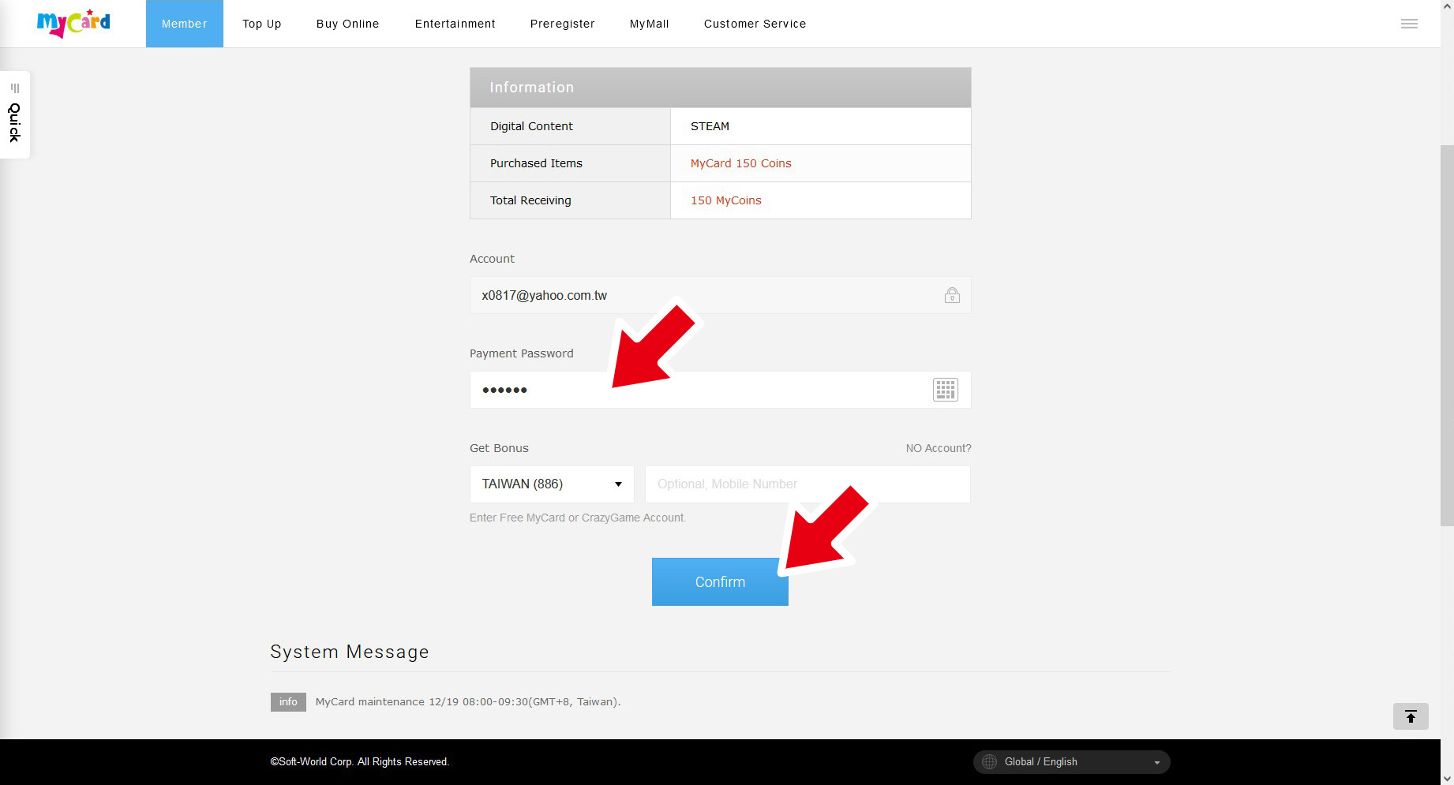Click the MyCard logo
The image size is (1454, 785).
(x=73, y=23)
